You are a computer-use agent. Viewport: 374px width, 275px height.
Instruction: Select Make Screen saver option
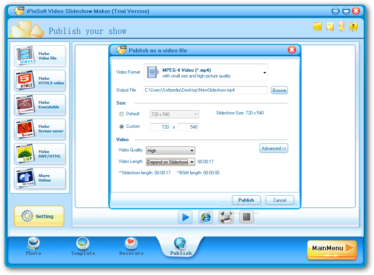point(40,129)
